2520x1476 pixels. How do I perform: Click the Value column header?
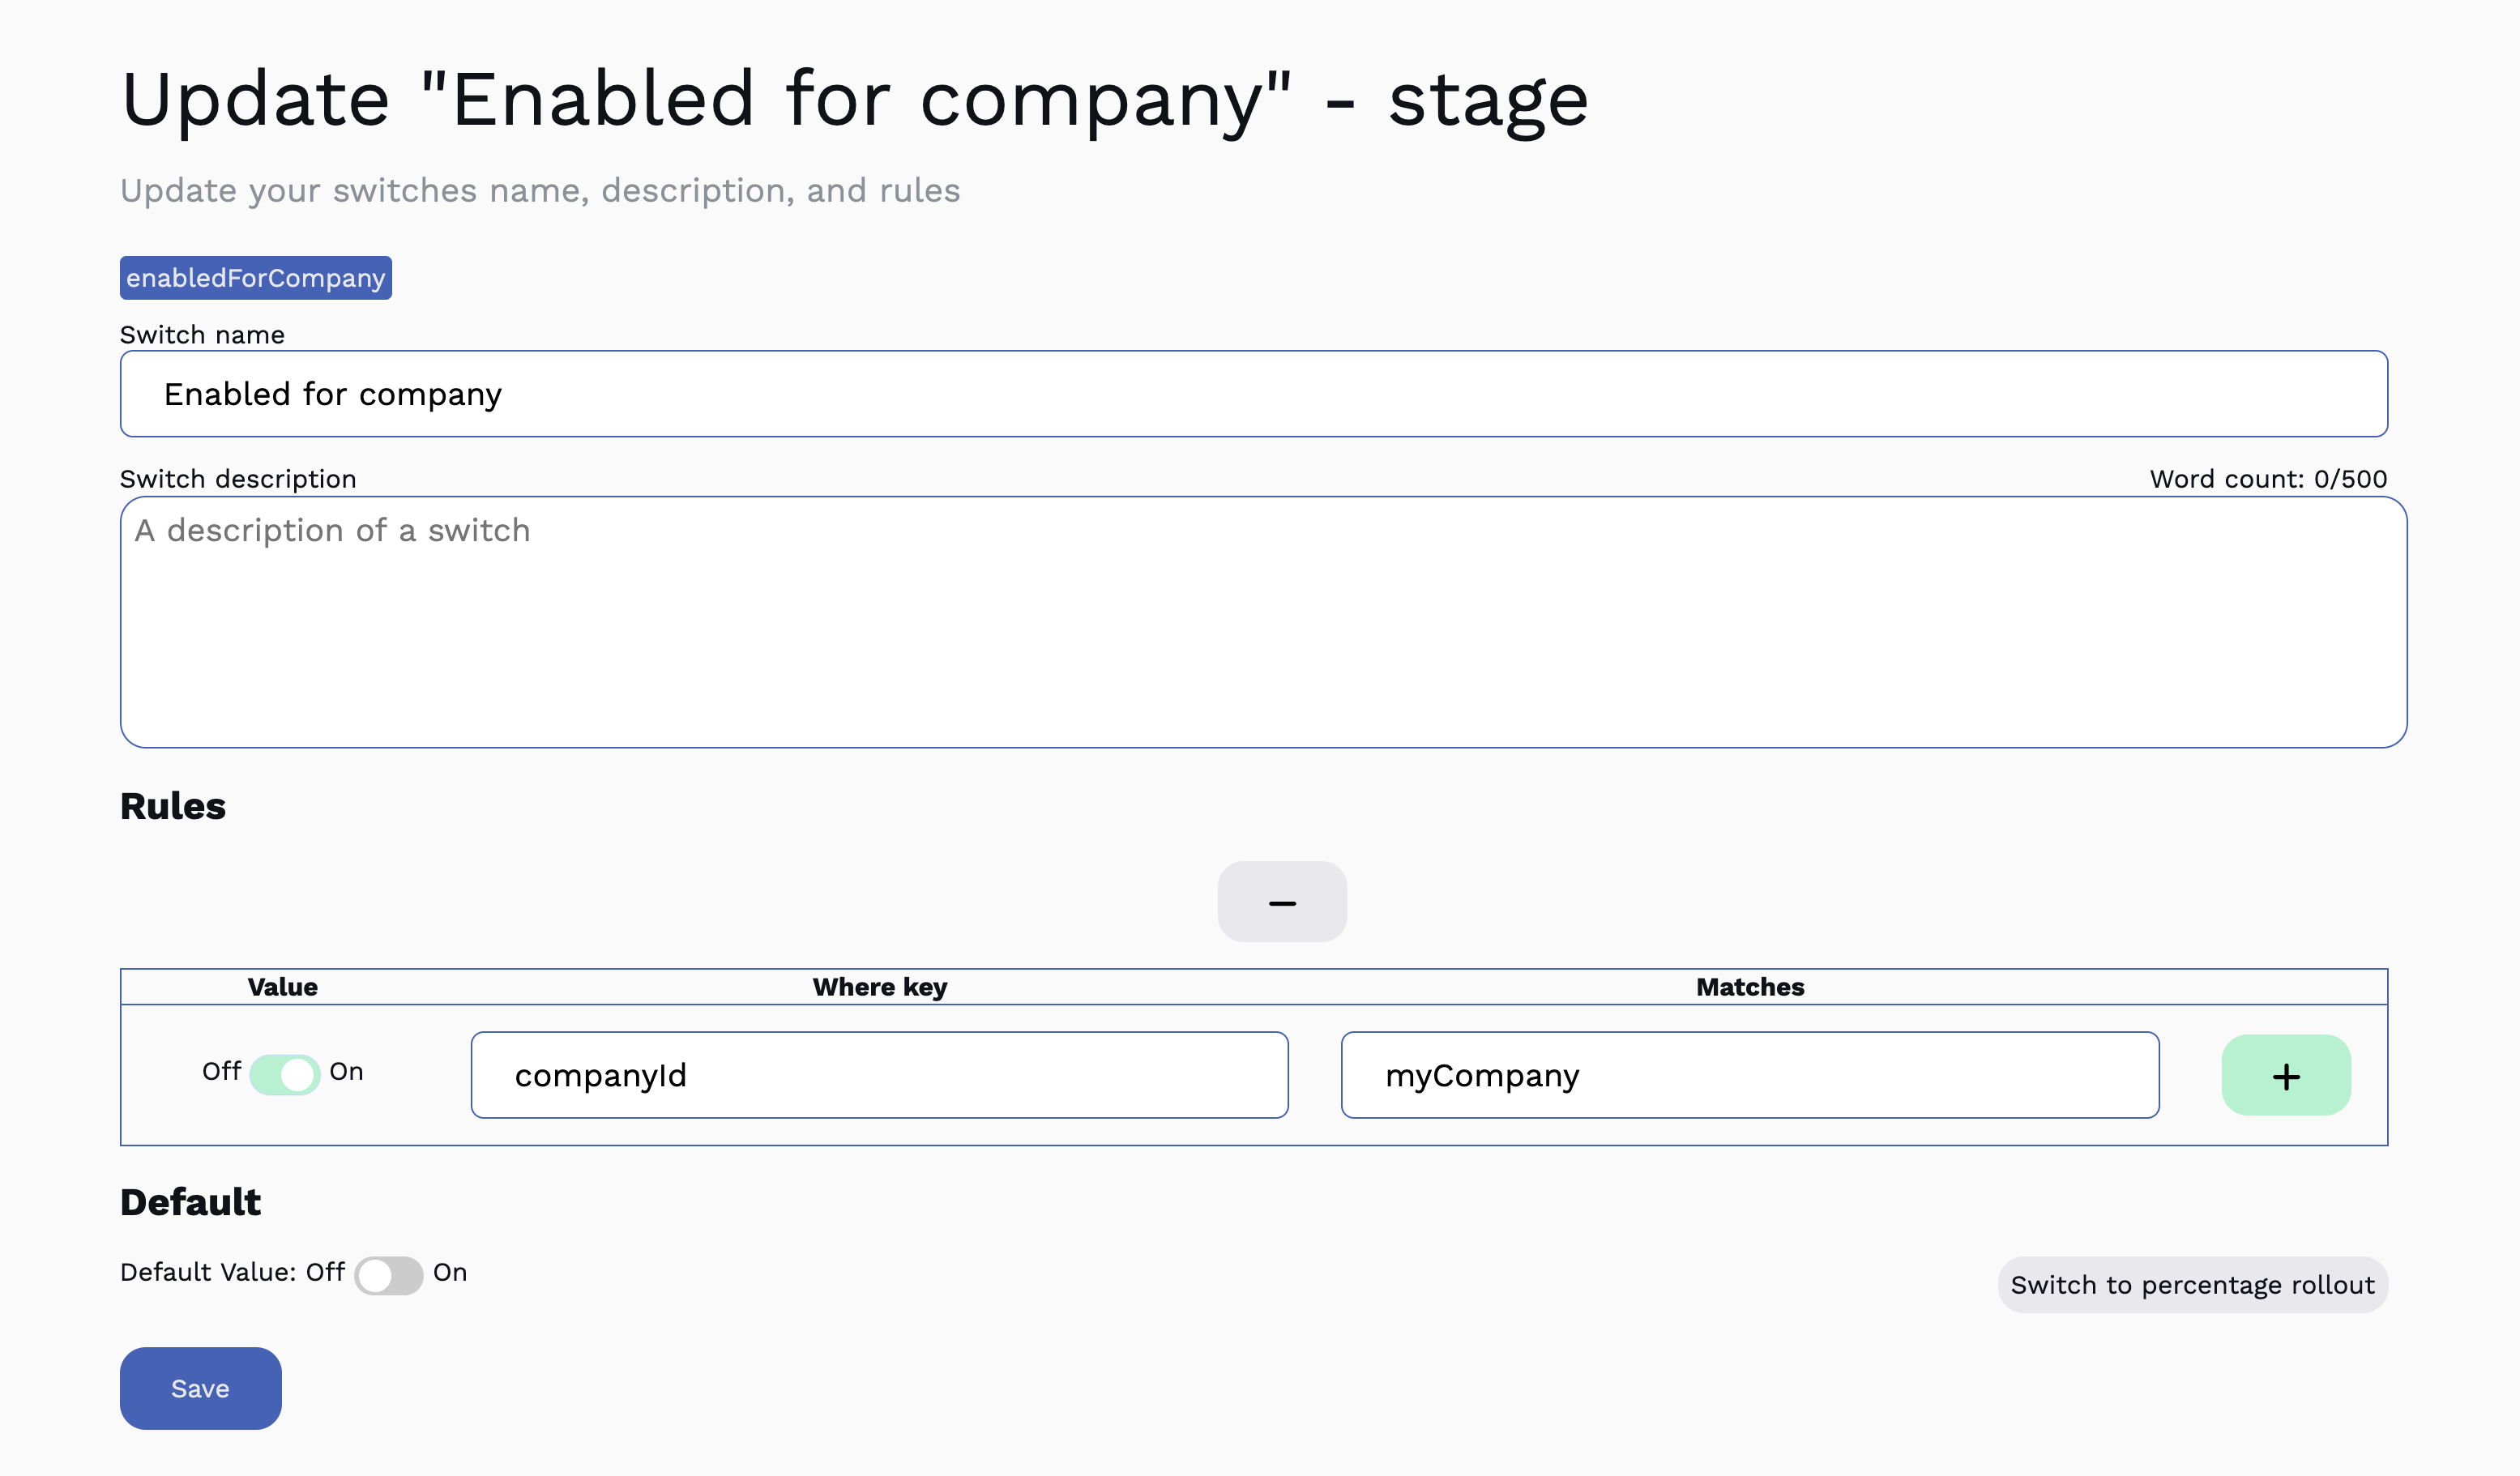(x=282, y=987)
